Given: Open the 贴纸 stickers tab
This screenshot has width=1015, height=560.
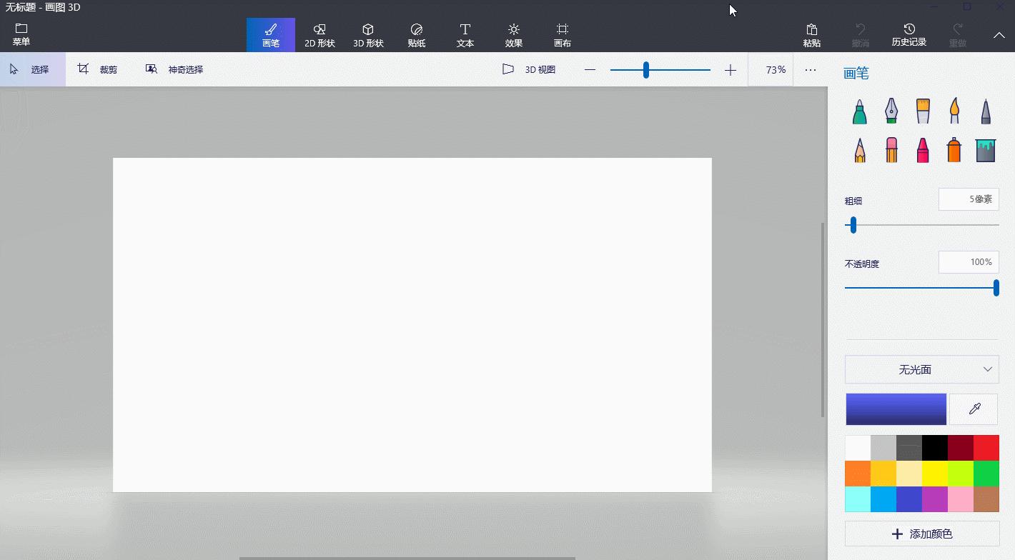Looking at the screenshot, I should click(417, 35).
